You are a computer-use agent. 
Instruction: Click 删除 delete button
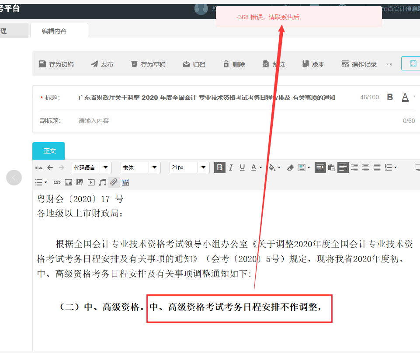coord(234,64)
